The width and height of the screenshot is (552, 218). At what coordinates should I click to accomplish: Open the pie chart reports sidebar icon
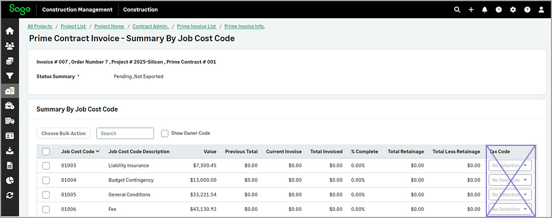tap(9, 181)
